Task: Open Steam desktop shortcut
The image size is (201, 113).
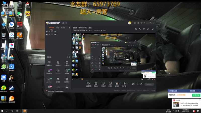Action: [12, 89]
